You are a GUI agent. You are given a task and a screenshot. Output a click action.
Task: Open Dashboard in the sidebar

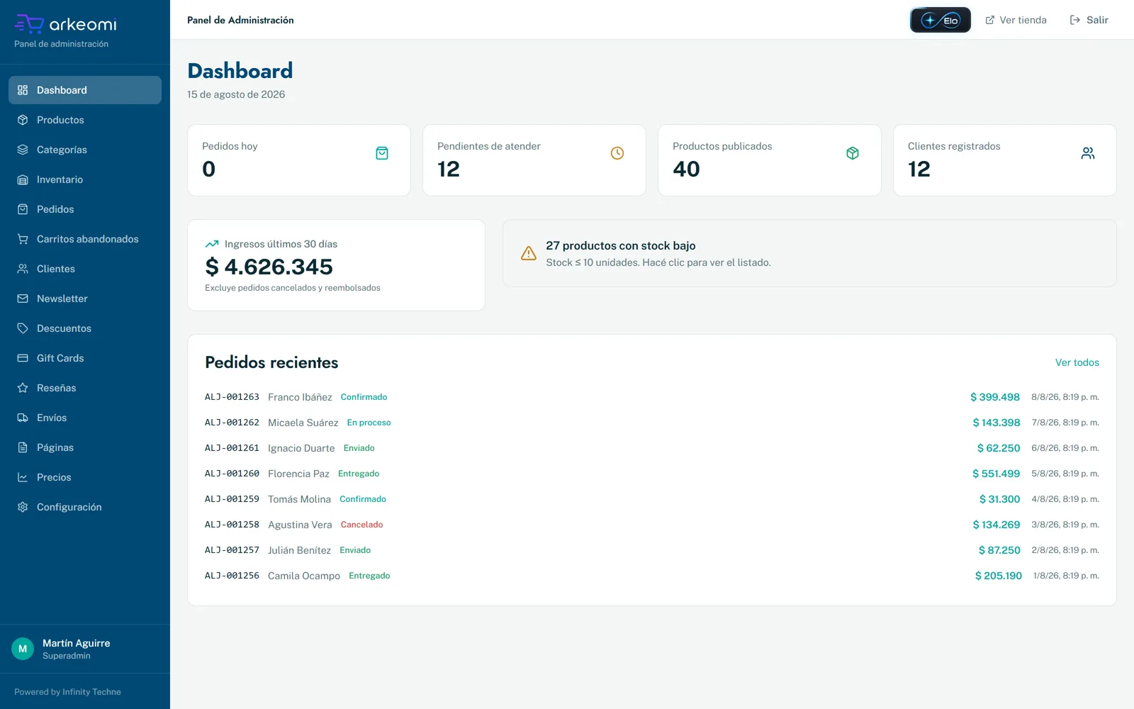85,90
